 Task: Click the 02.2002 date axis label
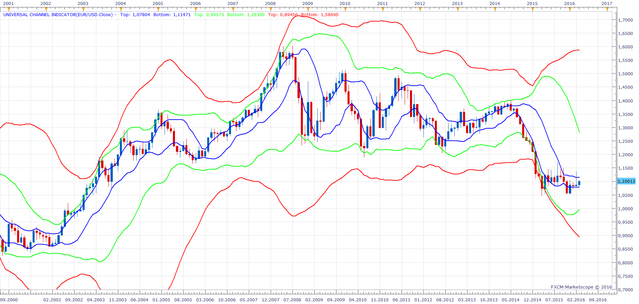52,300
